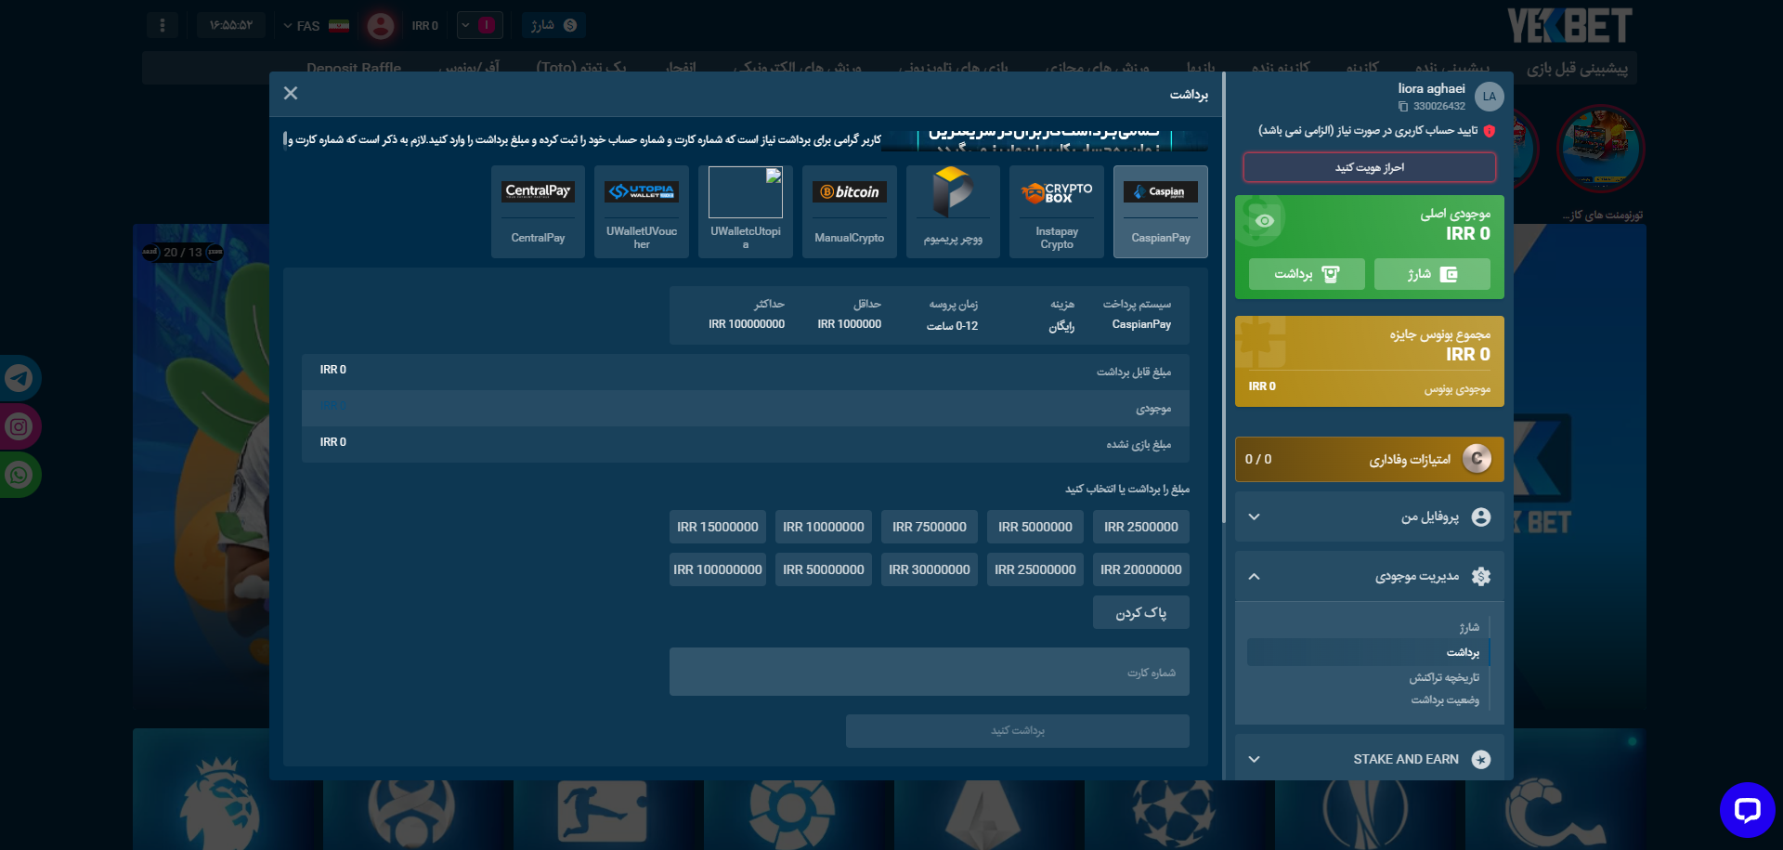Select the ManualCrypto bitcoin method
Image resolution: width=1783 pixels, height=850 pixels.
[849, 212]
